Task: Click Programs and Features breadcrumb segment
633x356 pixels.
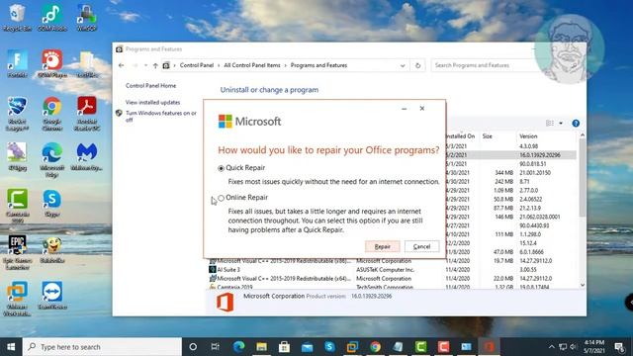Action: pyautogui.click(x=318, y=65)
